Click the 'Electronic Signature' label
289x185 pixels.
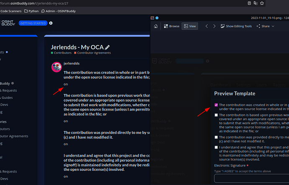[x=230, y=165]
